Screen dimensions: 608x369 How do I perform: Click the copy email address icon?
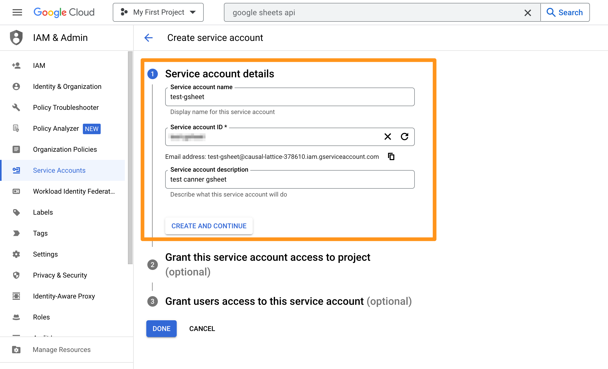tap(391, 156)
